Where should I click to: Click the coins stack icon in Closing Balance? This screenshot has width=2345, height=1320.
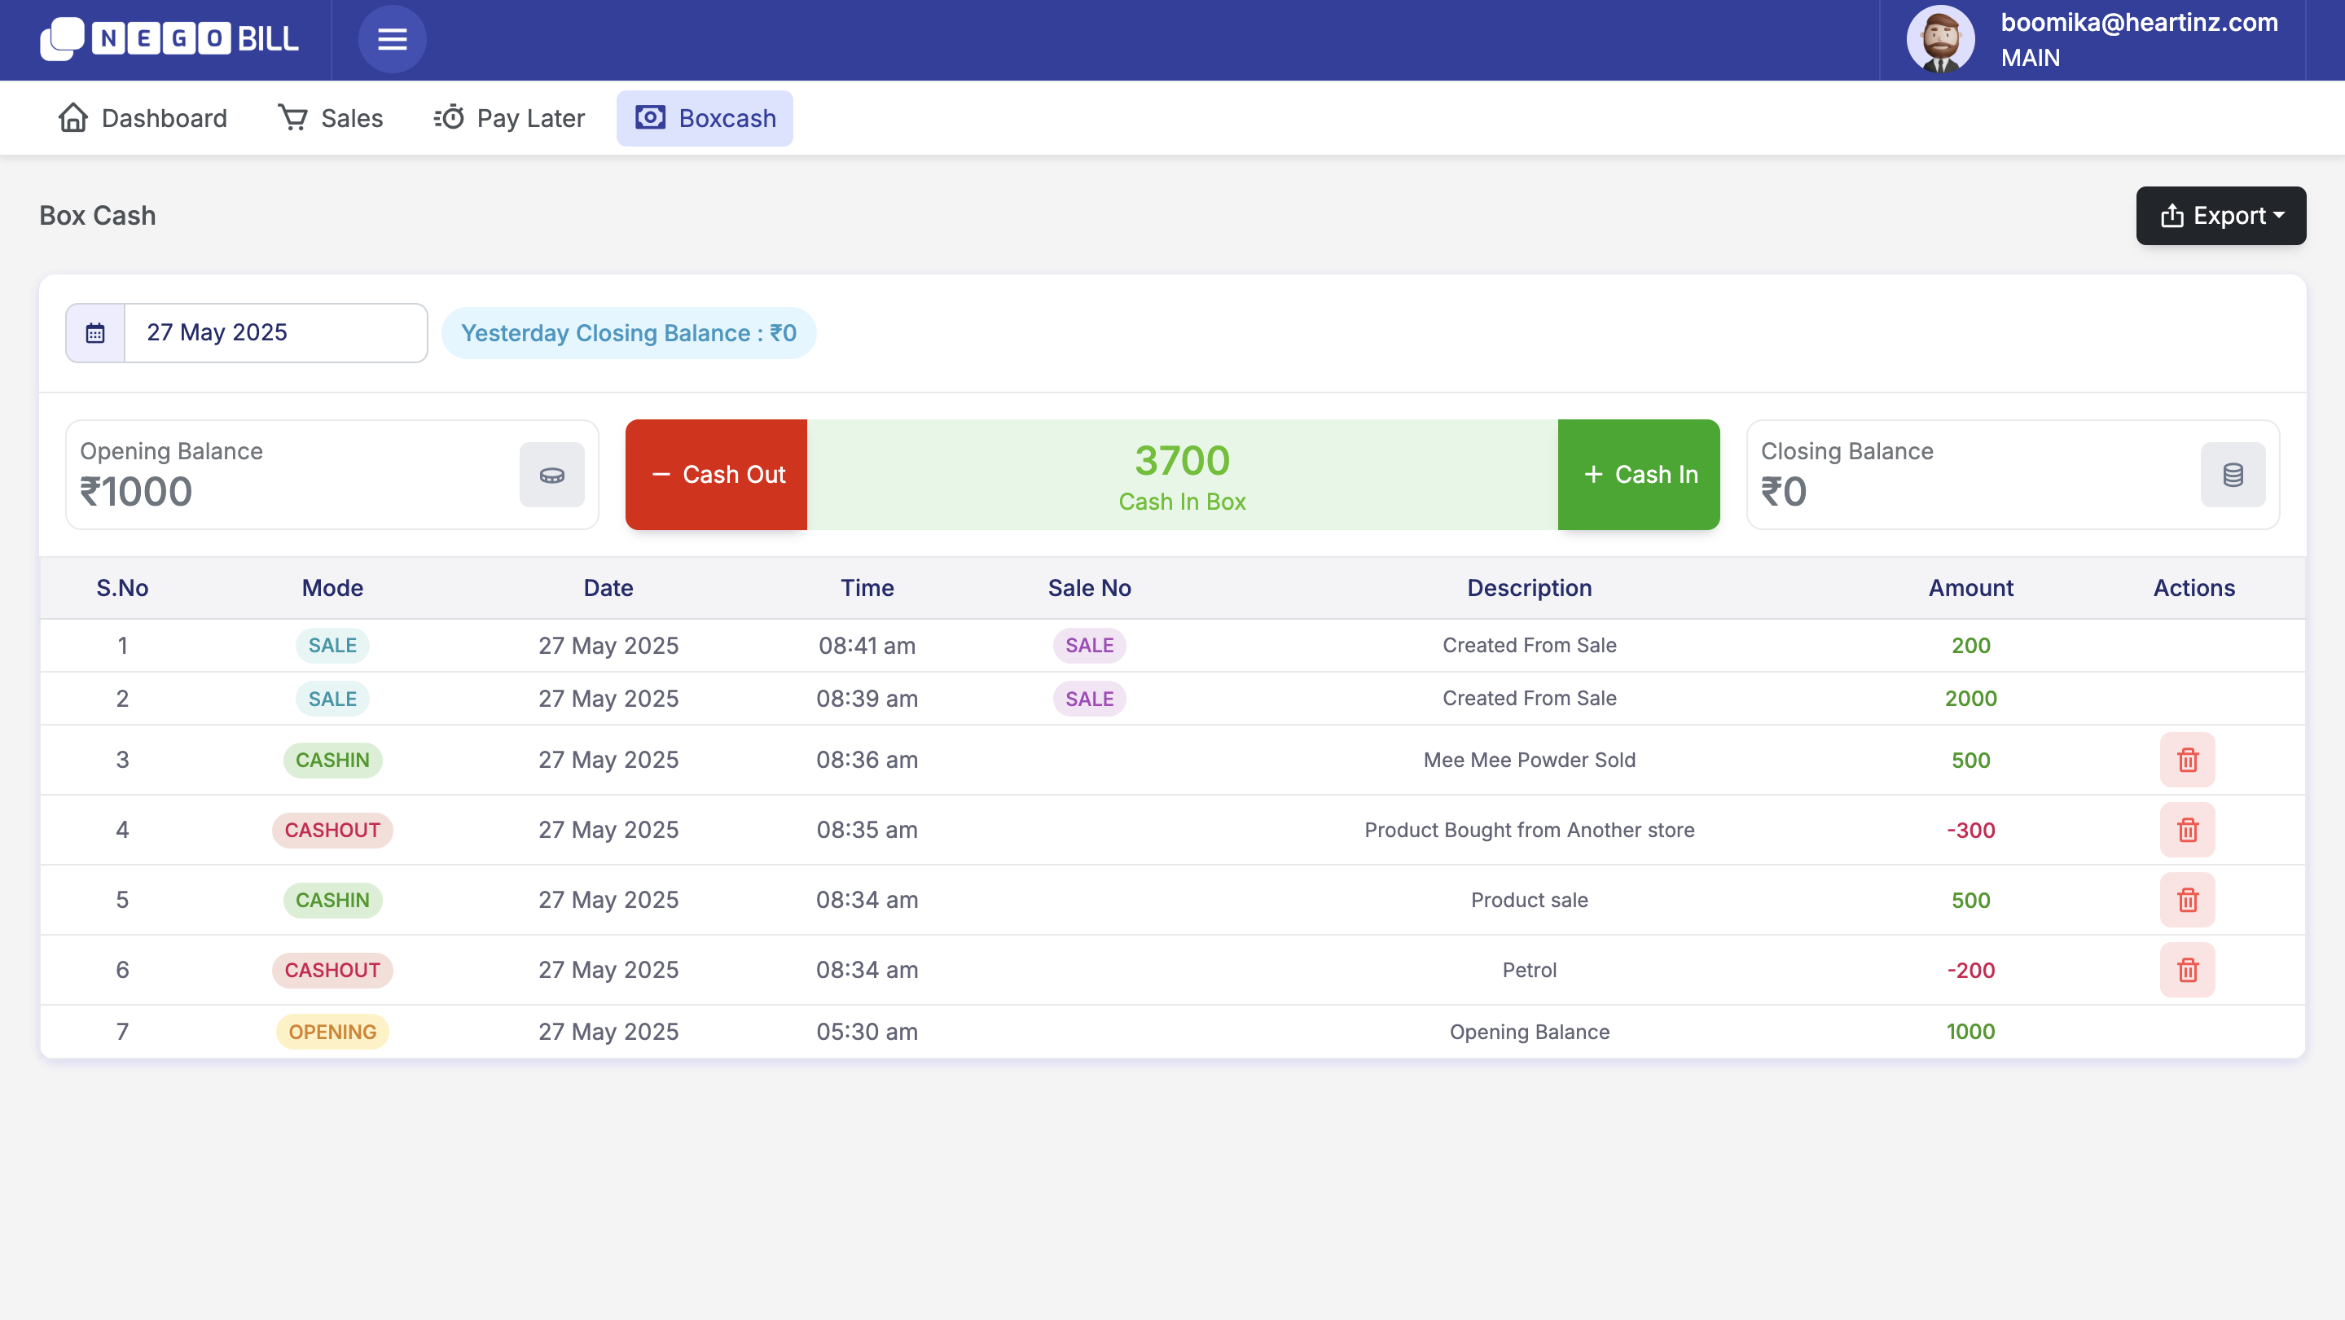click(x=2232, y=476)
